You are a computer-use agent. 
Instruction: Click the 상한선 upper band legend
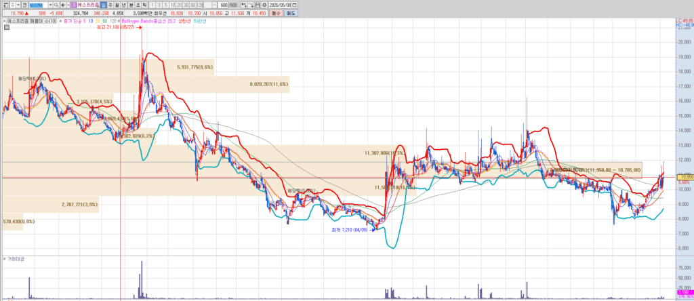click(x=184, y=21)
